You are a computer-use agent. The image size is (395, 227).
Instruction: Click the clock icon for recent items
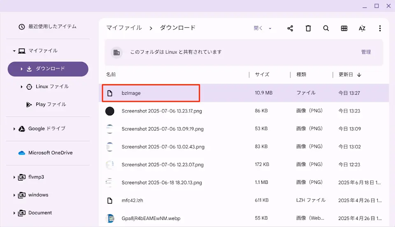click(x=22, y=27)
